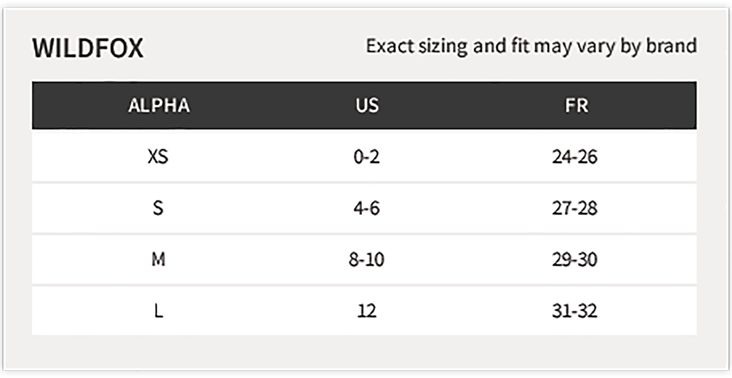Click the FR 27-28 cell
The height and width of the screenshot is (378, 732).
pos(575,208)
